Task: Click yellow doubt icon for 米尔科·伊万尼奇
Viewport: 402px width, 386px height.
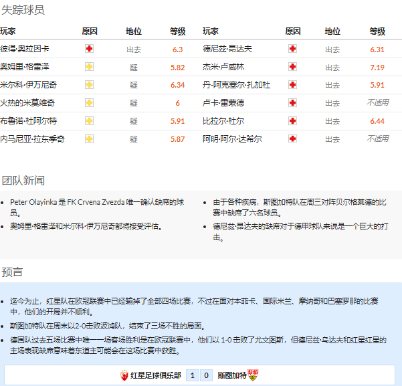Action: (x=89, y=85)
